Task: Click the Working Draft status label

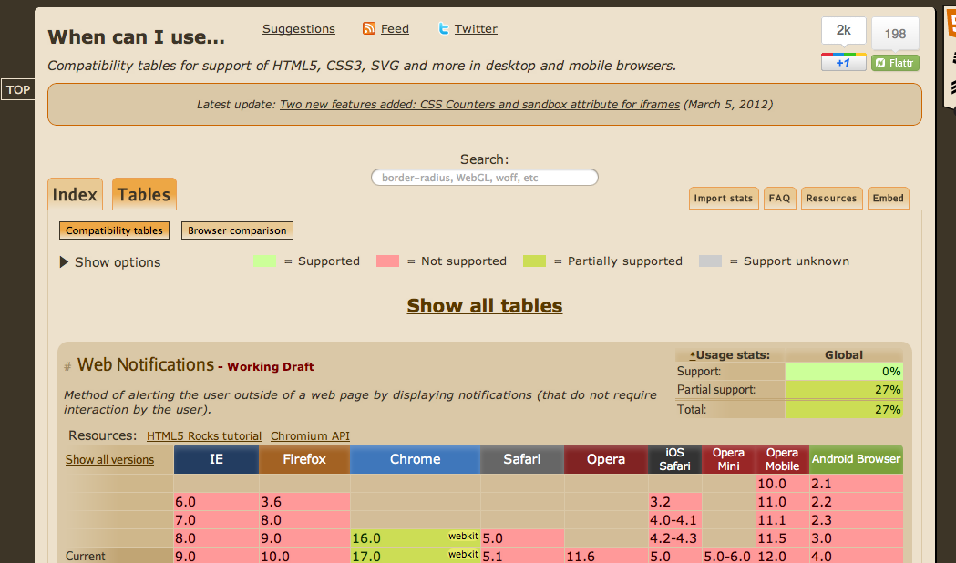Action: coord(270,367)
